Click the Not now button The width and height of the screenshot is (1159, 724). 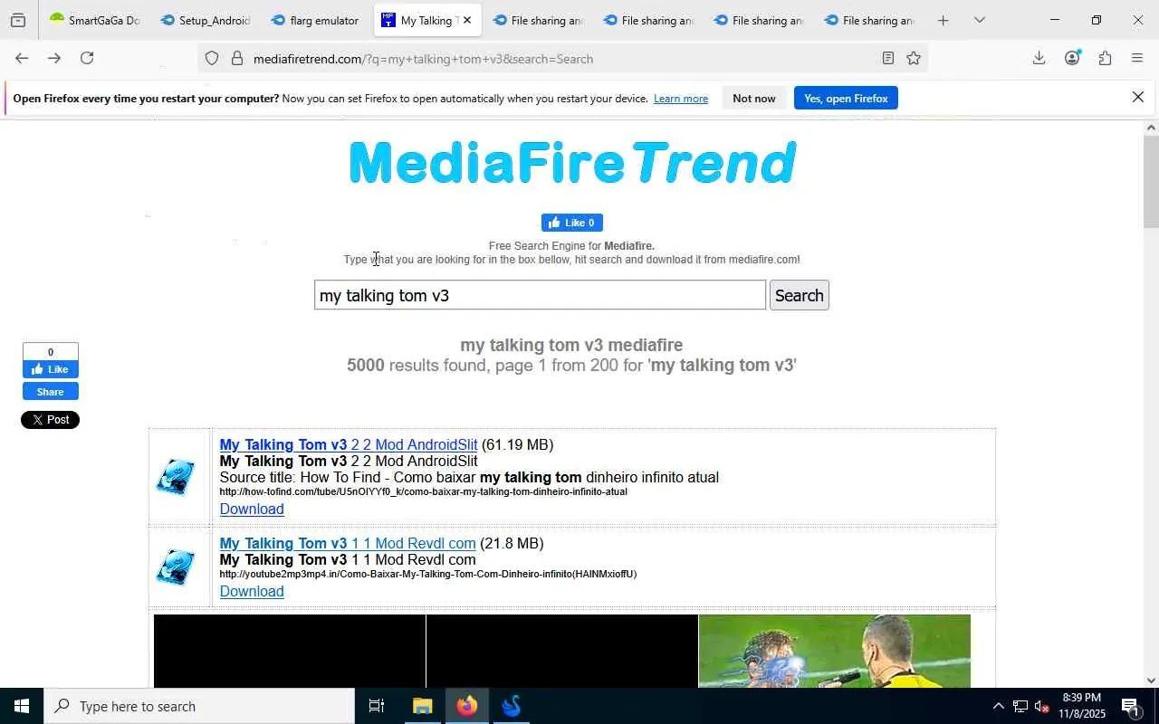[x=754, y=98]
